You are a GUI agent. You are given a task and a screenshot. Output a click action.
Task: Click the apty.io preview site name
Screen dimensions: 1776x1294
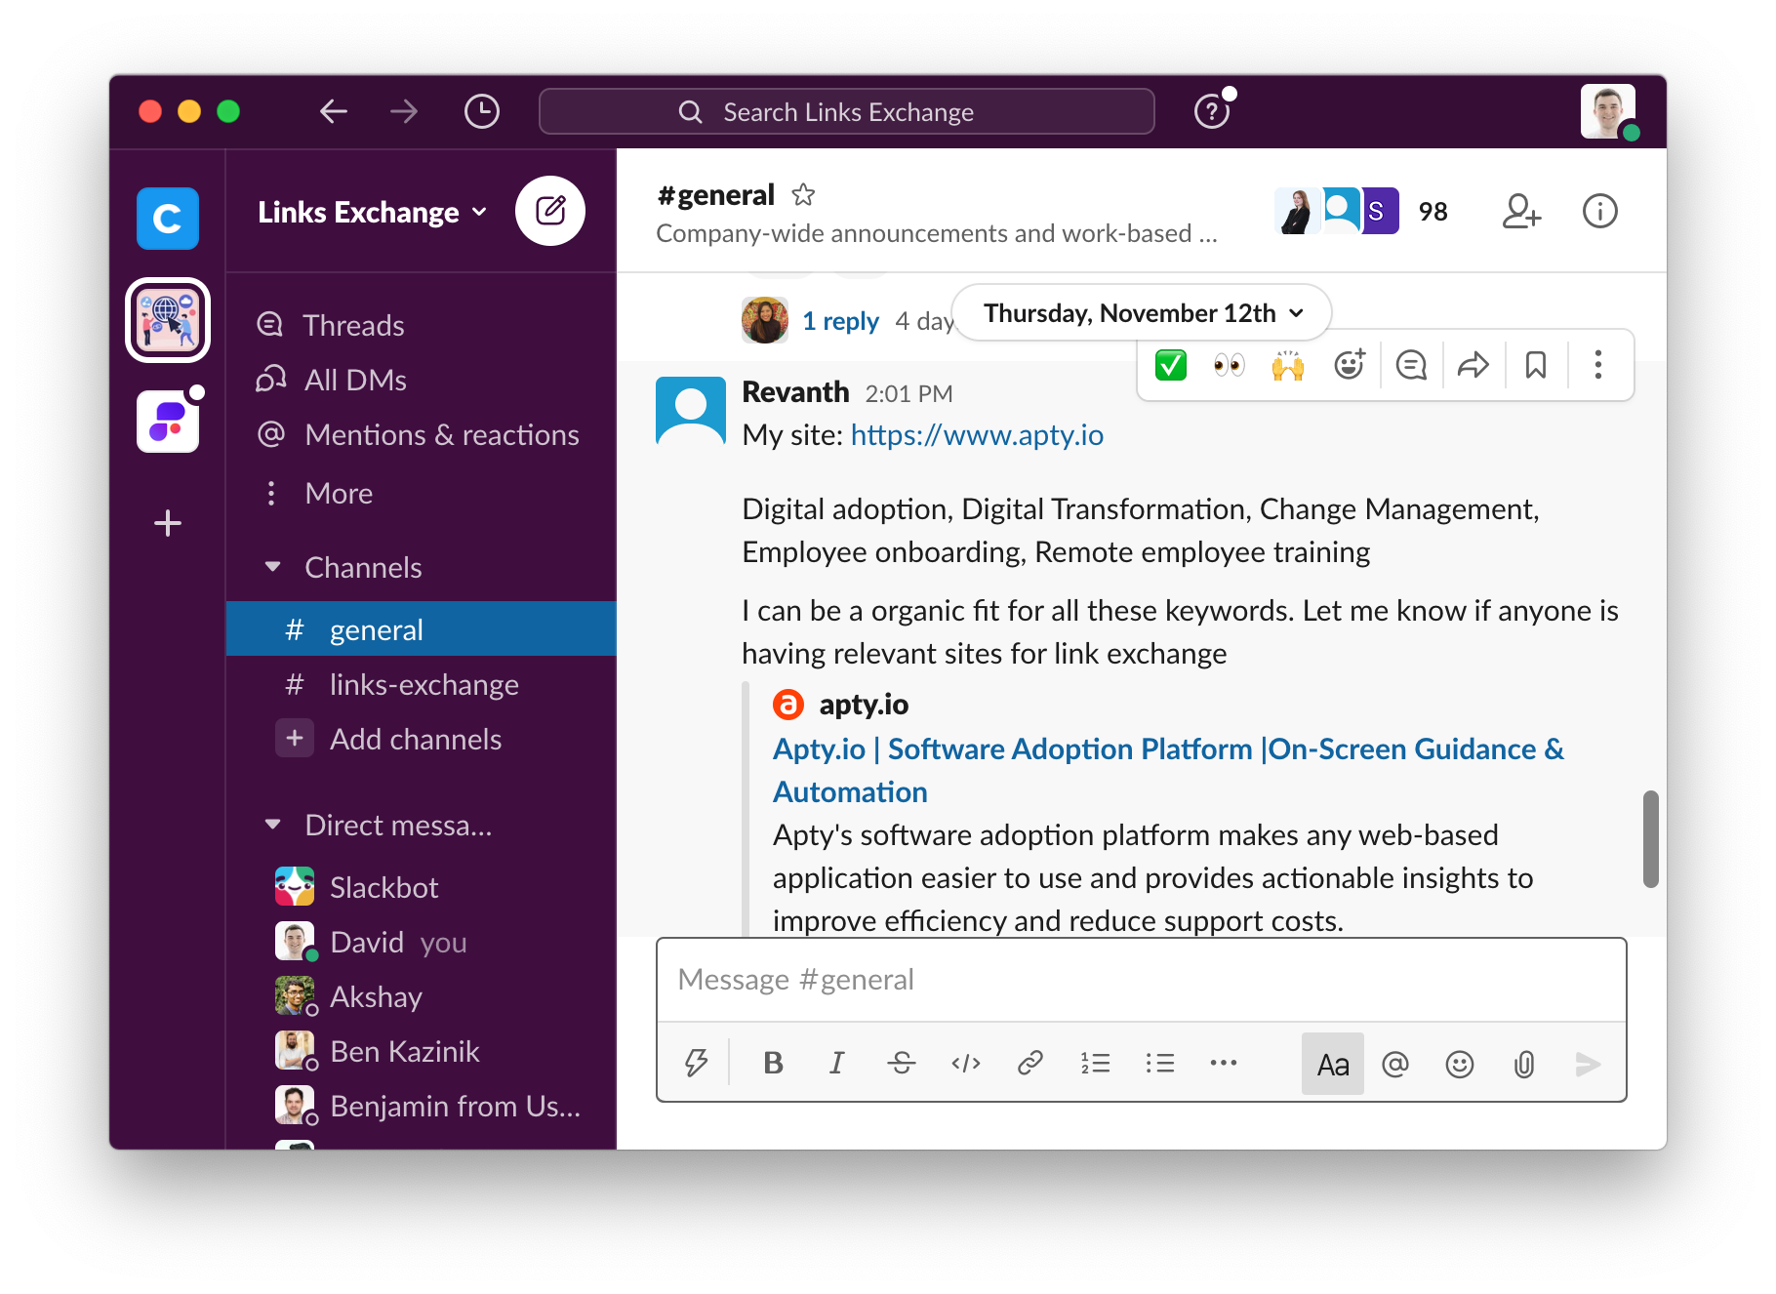tap(864, 704)
